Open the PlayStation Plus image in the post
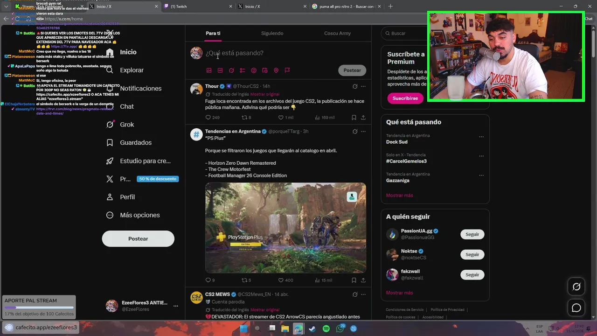Image resolution: width=597 pixels, height=336 pixels. tap(285, 228)
